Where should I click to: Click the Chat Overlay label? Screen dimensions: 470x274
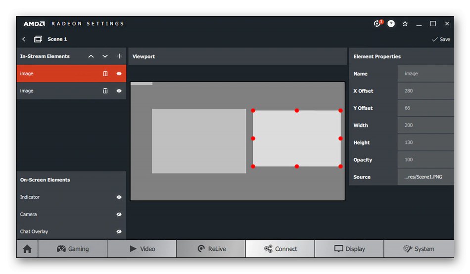[x=34, y=231]
